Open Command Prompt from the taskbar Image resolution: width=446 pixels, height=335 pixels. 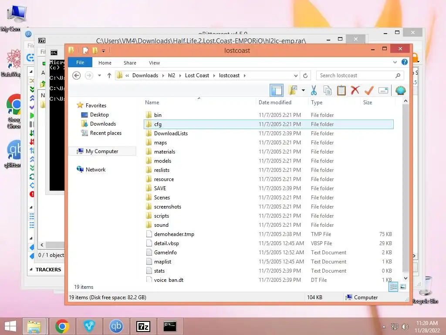point(170,326)
